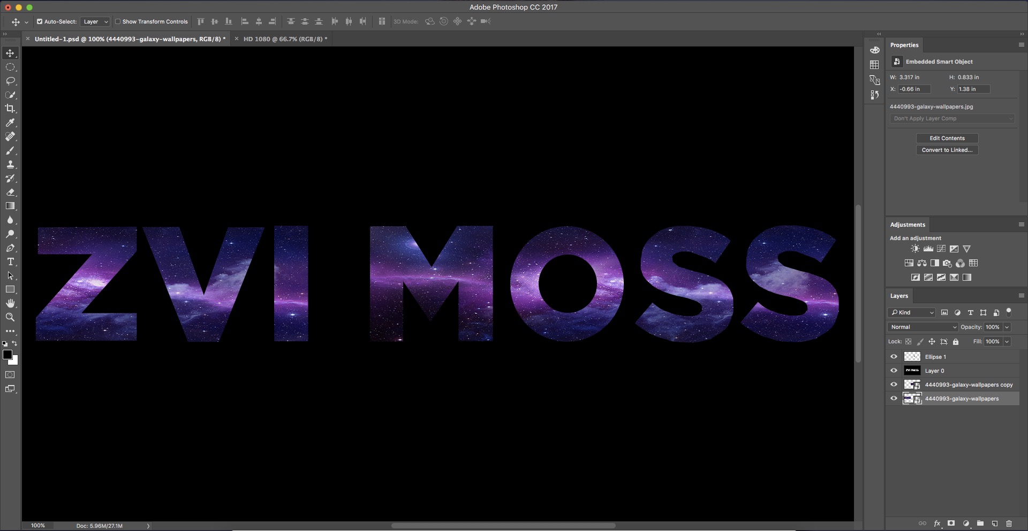
Task: Click the horizontal canvas scrollbar
Action: [503, 526]
